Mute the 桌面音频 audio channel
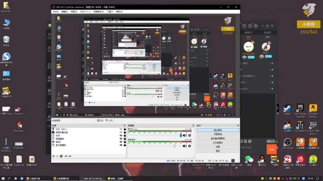323x181 pixels. [185, 146]
